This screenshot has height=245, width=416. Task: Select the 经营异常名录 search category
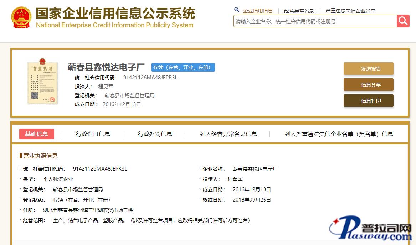tap(299, 11)
